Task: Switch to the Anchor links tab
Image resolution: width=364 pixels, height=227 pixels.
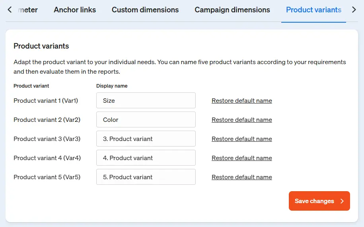Action: pyautogui.click(x=75, y=10)
